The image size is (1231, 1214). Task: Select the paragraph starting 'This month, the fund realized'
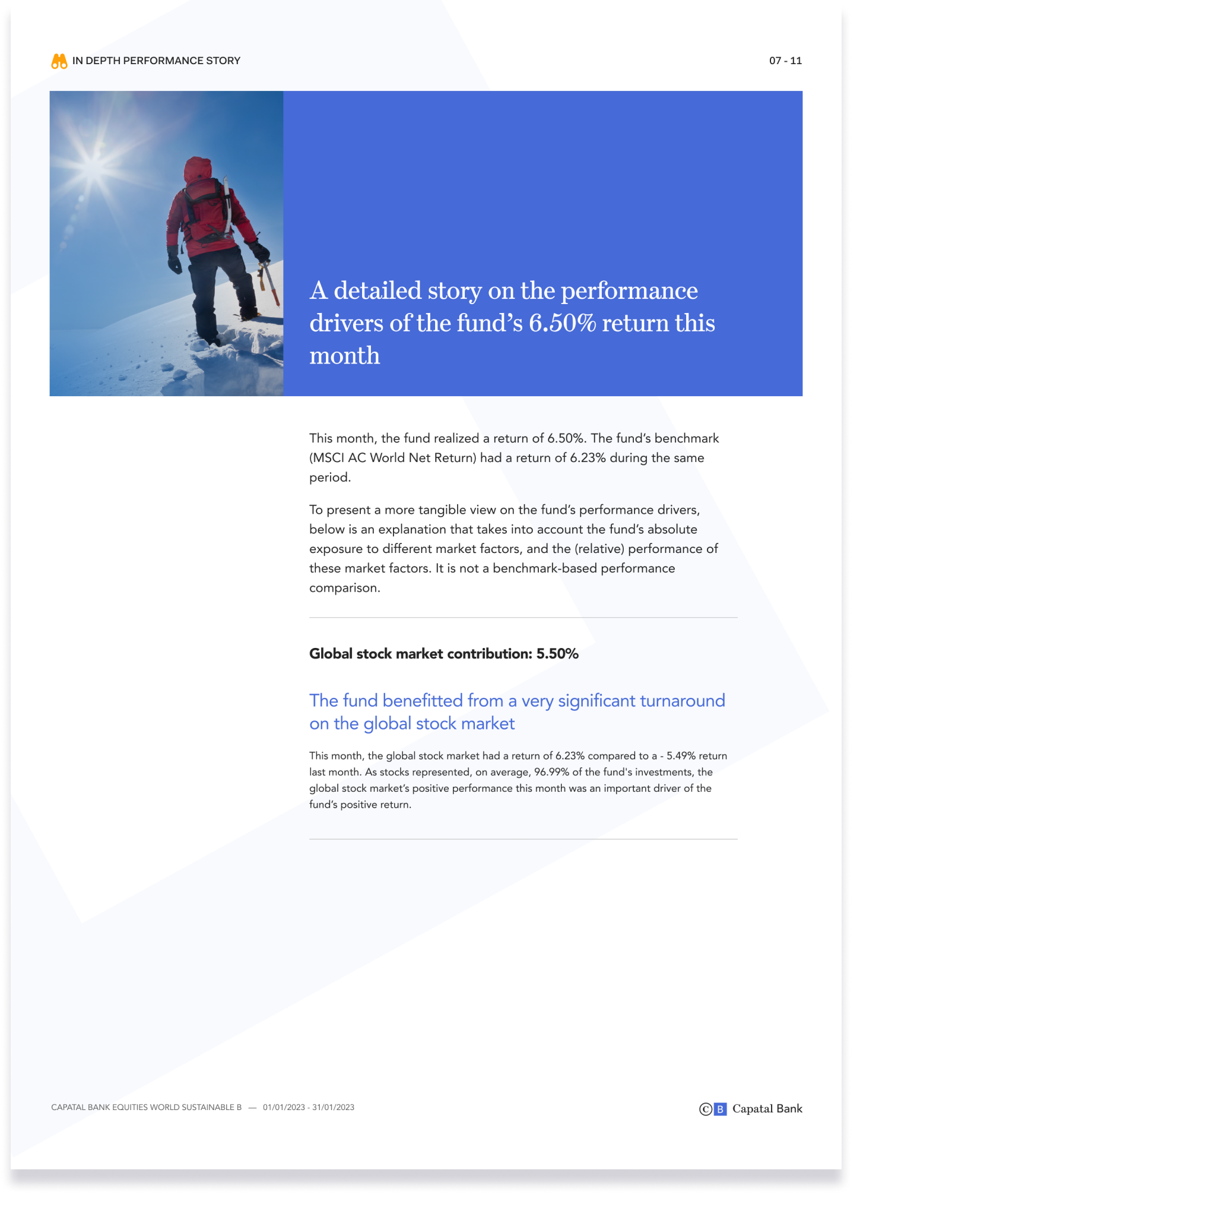click(x=513, y=458)
